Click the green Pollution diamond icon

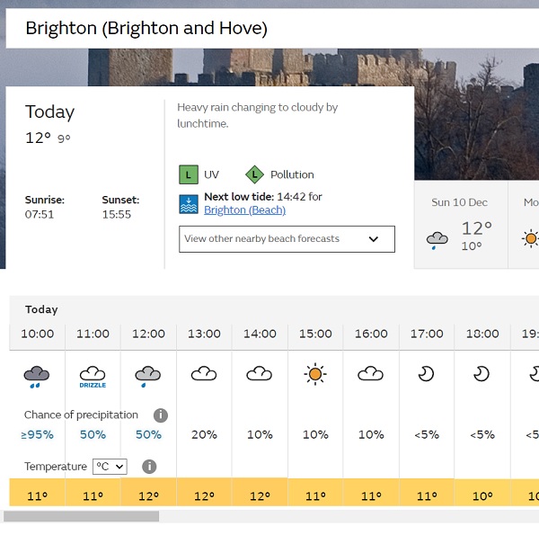(x=254, y=174)
